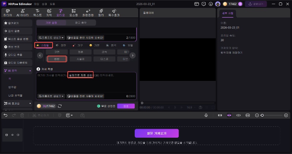Viewport: 292px width, 154px height.
Task: Toggle track lock icon
Action: [x=7, y=135]
